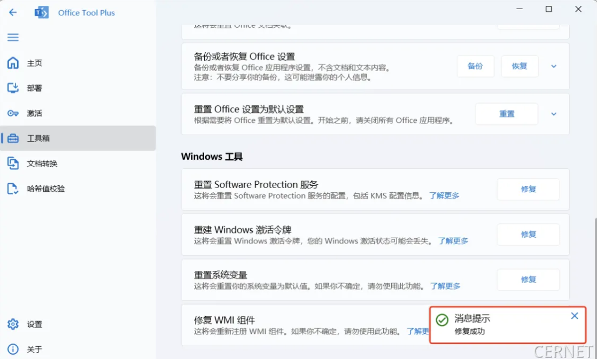Click the 部署 deploy icon

click(x=13, y=88)
